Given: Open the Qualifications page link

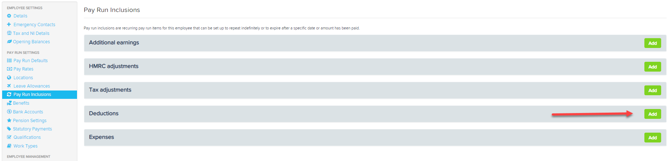Looking at the screenshot, I should (x=27, y=137).
